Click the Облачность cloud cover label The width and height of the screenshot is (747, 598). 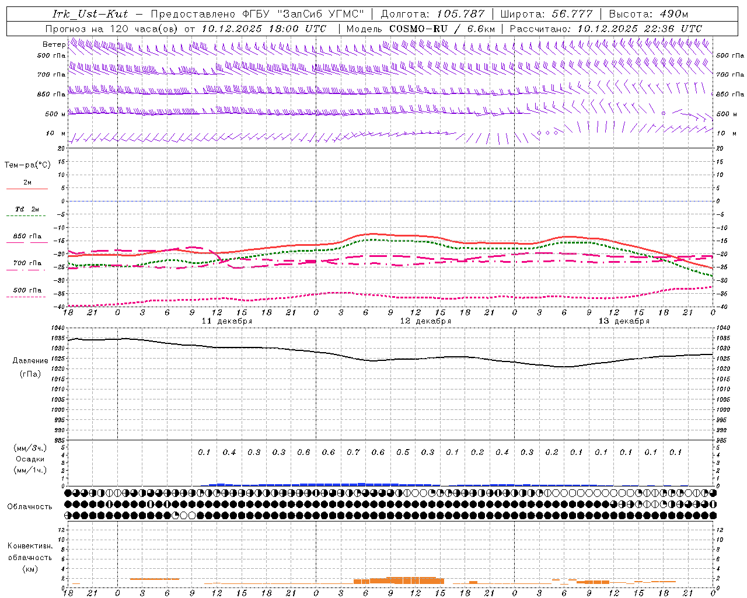[x=30, y=506]
